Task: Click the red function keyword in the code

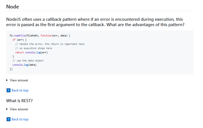Action: [46, 36]
